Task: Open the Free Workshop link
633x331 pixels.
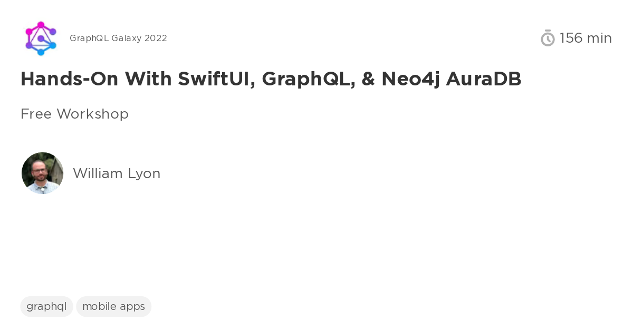Action: click(74, 114)
